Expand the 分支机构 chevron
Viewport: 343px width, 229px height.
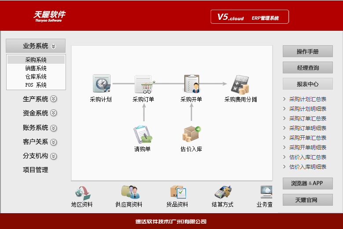pos(53,156)
